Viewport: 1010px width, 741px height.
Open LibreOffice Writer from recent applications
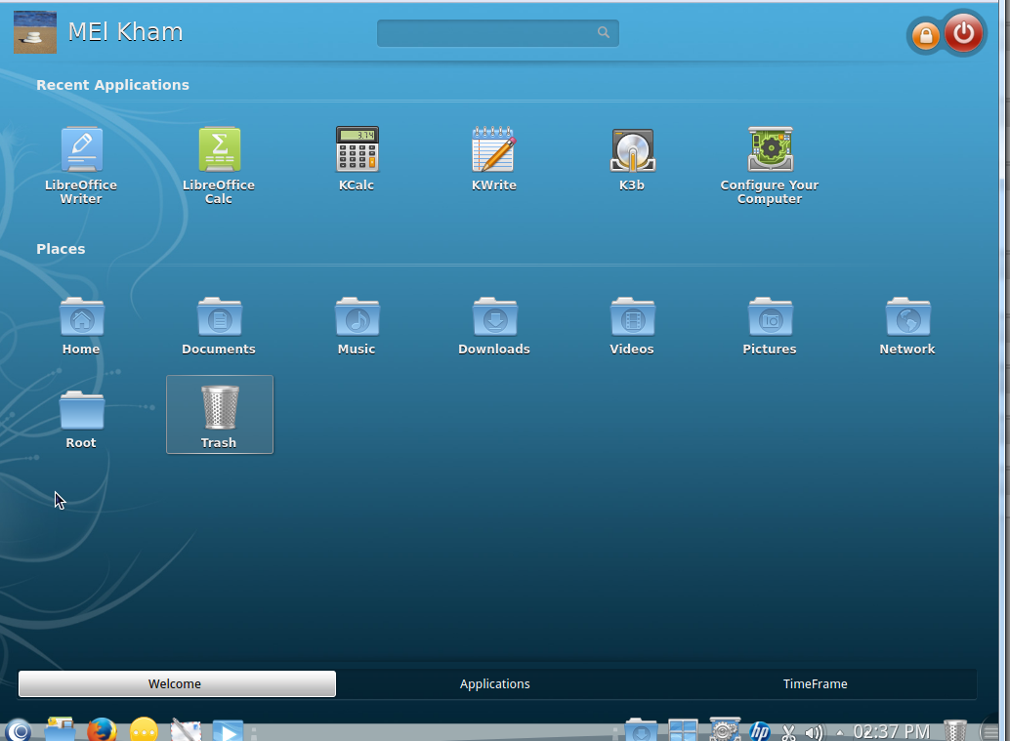click(81, 165)
